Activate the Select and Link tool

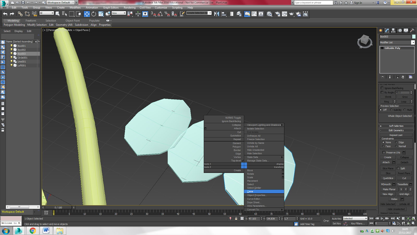[20, 14]
